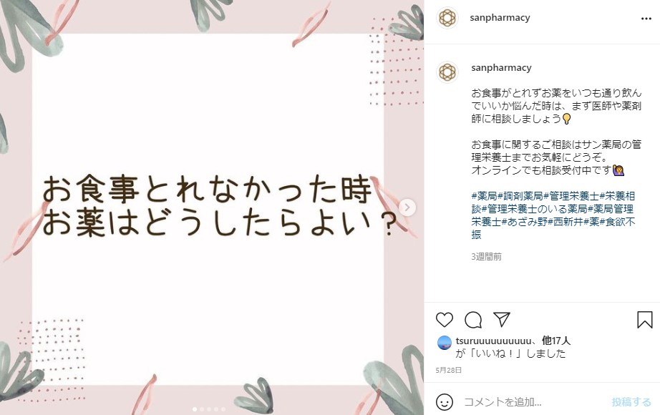Open the #西新井 hashtag

point(566,222)
